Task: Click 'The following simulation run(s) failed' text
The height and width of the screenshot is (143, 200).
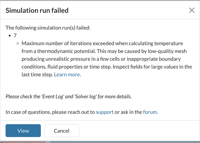Action: pyautogui.click(x=48, y=28)
